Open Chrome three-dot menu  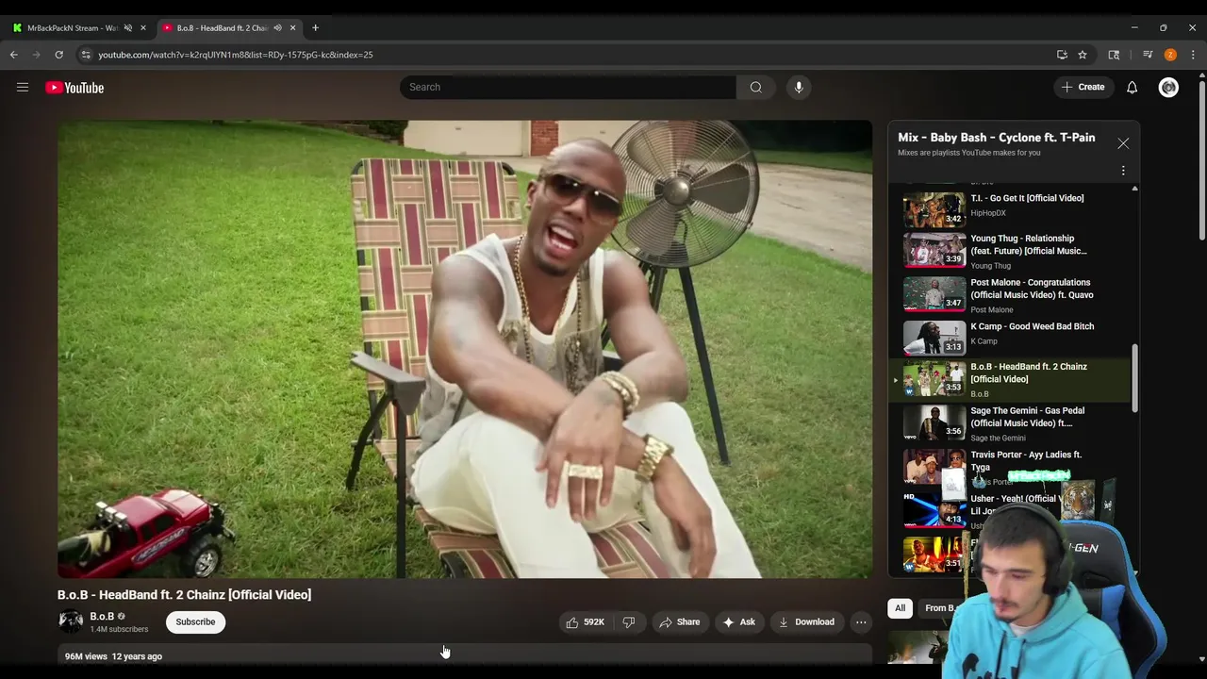point(1193,55)
